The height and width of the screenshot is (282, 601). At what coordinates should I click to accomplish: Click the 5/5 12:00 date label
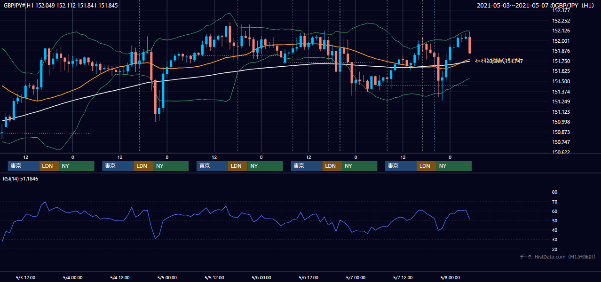(214, 277)
